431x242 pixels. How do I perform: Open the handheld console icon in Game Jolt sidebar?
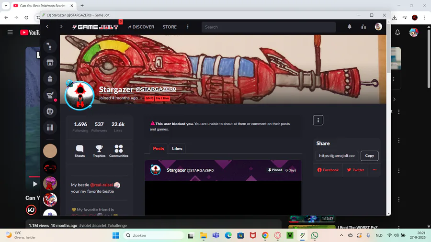tap(50, 111)
